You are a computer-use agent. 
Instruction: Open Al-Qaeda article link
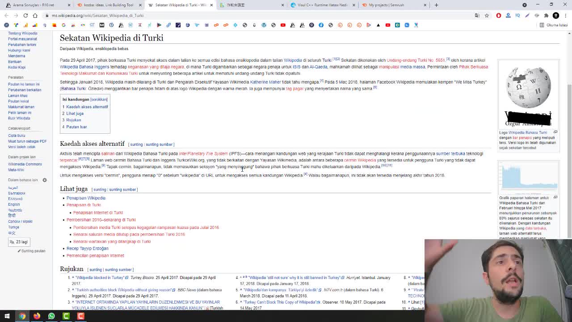pos(318,67)
